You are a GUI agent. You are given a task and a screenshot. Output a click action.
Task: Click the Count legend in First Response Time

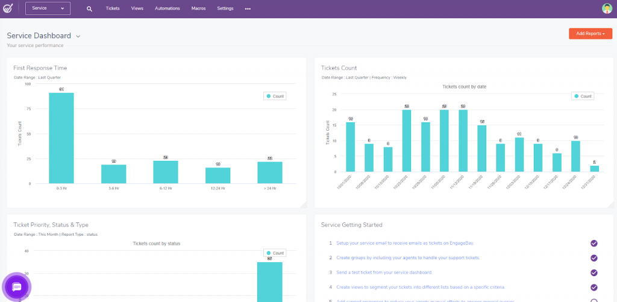(275, 96)
